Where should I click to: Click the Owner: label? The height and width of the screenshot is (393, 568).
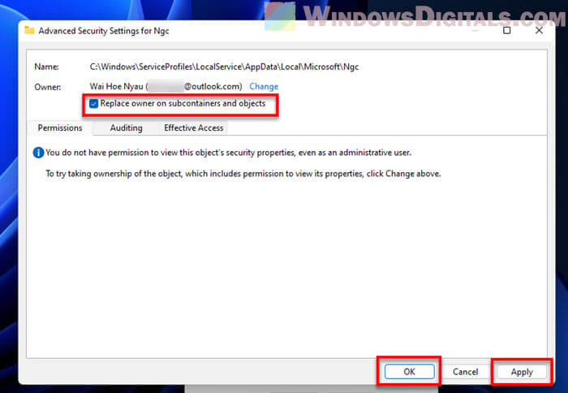coord(47,87)
